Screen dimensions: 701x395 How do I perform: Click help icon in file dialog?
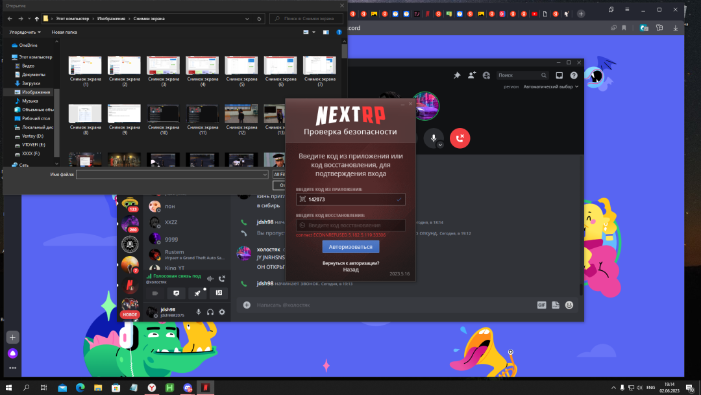click(x=339, y=32)
